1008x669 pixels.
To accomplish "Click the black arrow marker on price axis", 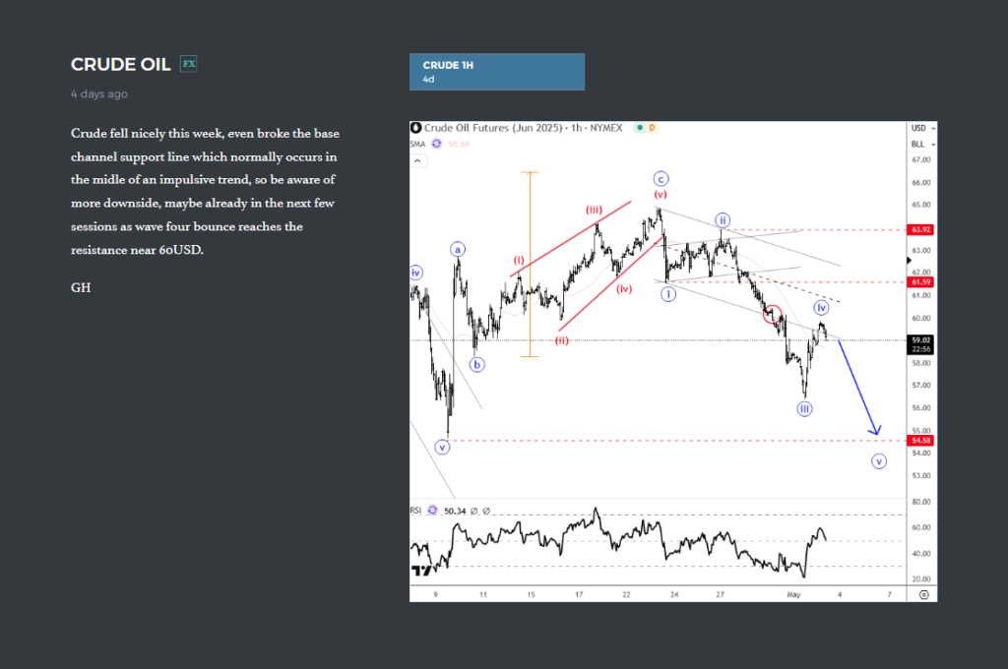I will coord(909,261).
